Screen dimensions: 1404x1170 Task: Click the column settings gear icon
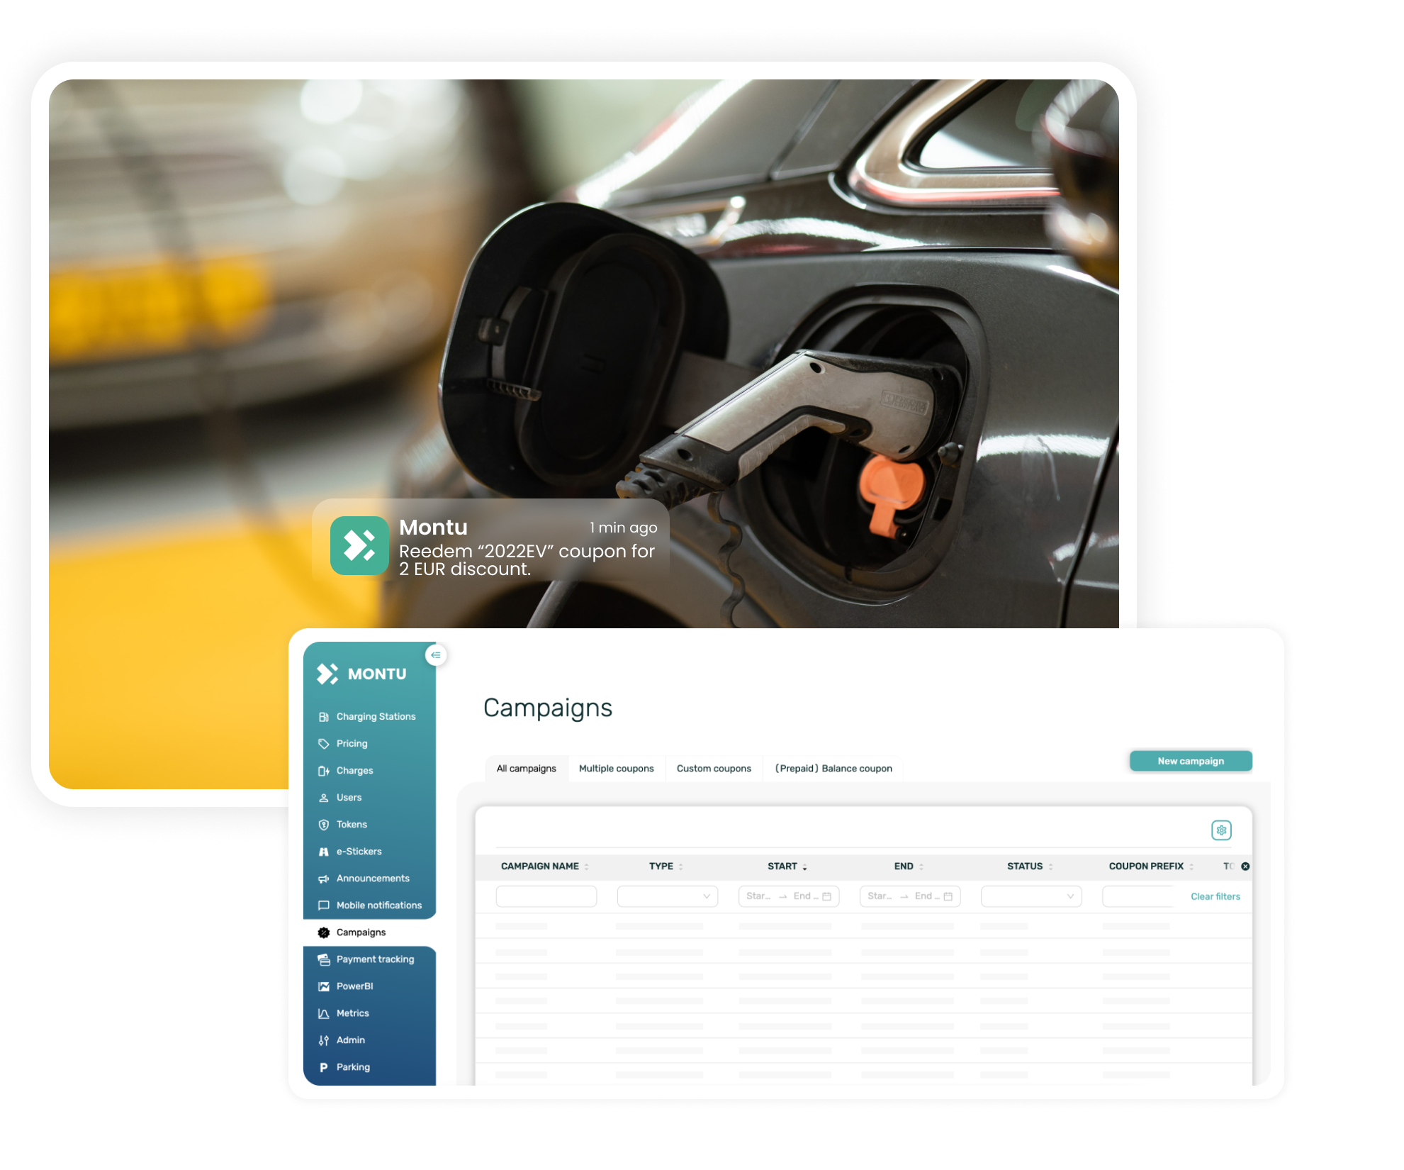coord(1221,830)
